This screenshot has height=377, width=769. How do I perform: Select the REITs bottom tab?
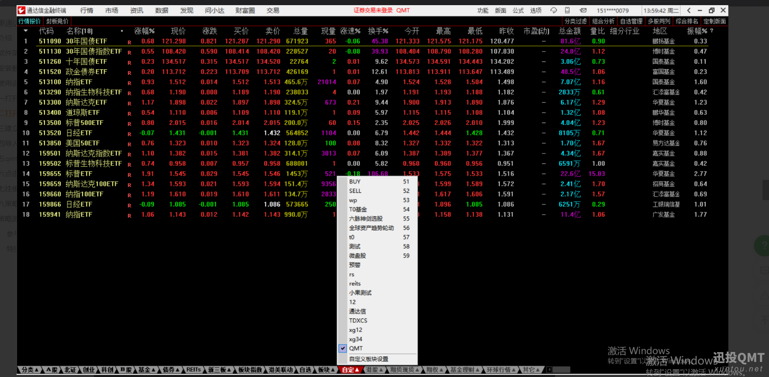coord(194,370)
